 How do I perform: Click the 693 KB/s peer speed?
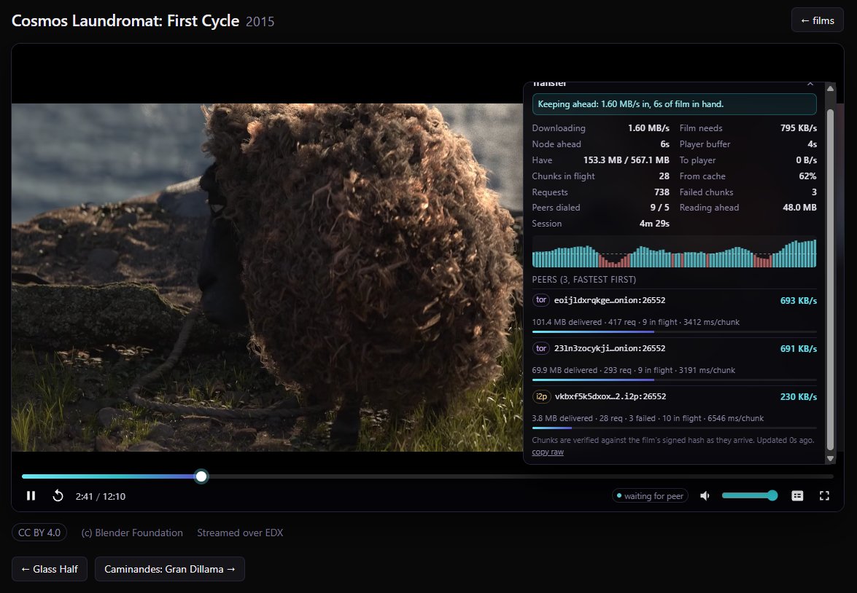[x=799, y=301]
